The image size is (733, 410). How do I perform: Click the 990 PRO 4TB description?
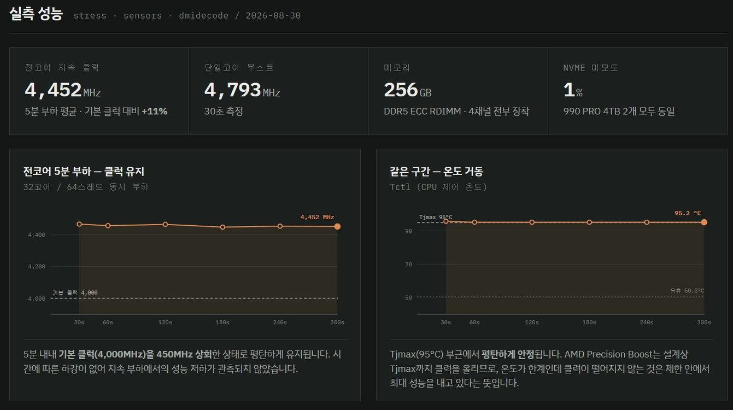619,112
